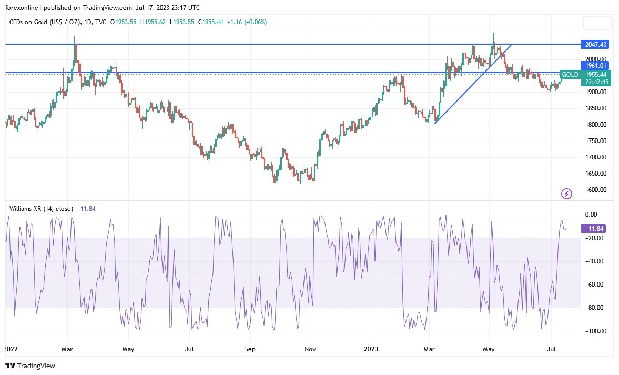Image resolution: width=619 pixels, height=375 pixels.
Task: Select the 2047.43 price level label
Action: (595, 45)
